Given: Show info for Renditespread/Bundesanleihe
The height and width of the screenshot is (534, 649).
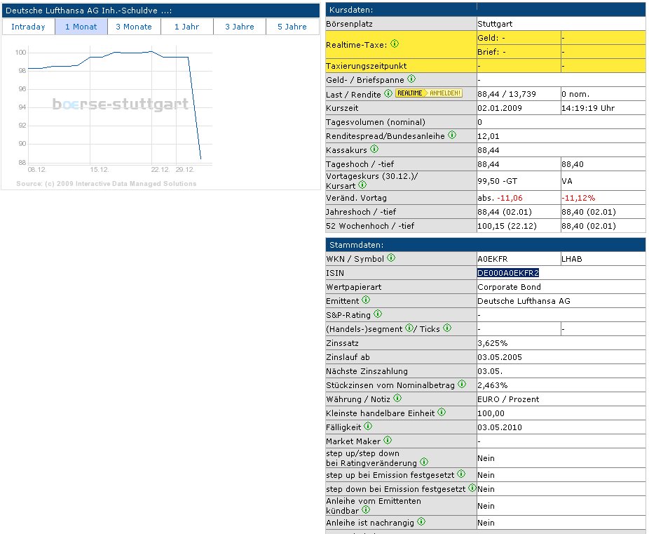Looking at the screenshot, I should [452, 135].
